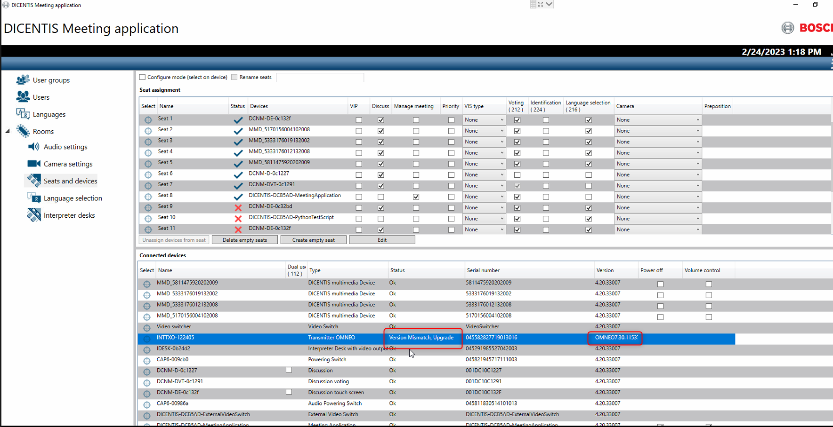Select Seats and devices in navigation
The width and height of the screenshot is (833, 427).
coord(70,181)
